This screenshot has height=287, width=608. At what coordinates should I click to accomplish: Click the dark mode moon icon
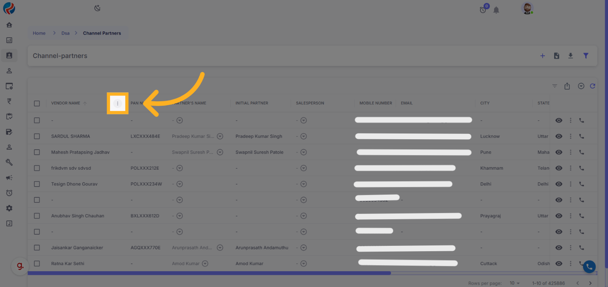(97, 8)
